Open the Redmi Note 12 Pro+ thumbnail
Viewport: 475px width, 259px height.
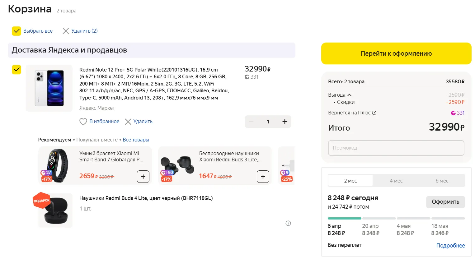(x=49, y=88)
